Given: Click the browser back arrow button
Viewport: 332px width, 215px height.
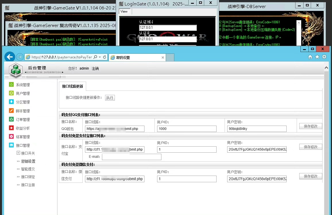Looking at the screenshot, I should 10,57.
